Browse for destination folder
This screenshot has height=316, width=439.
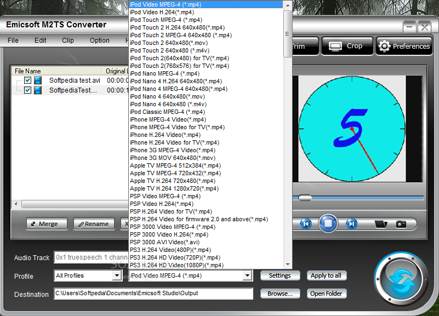pos(280,294)
